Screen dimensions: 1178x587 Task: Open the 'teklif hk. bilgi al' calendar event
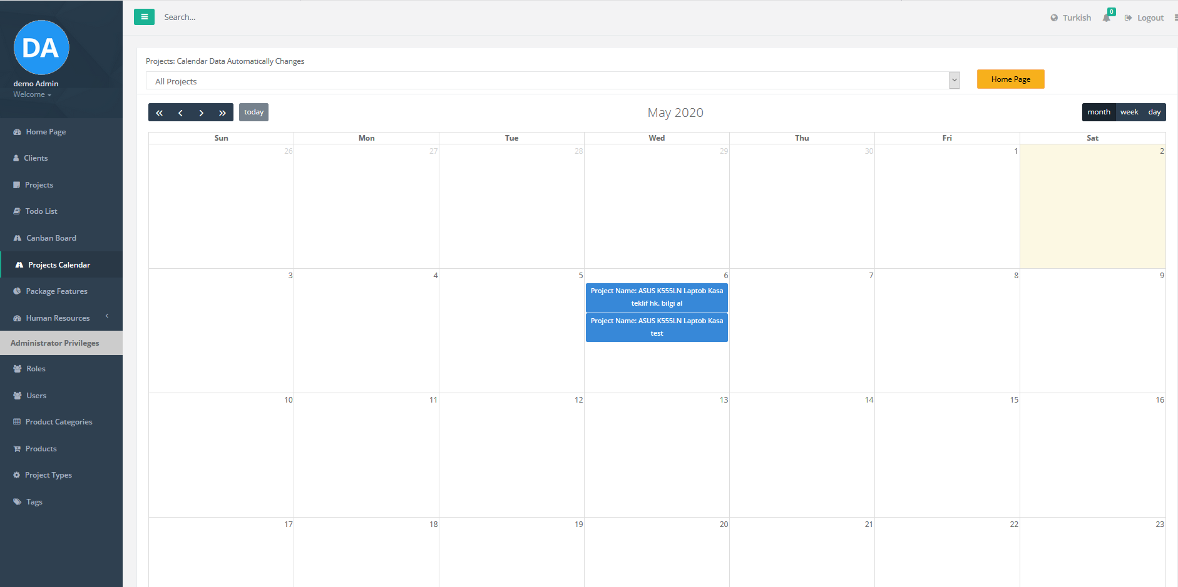[x=657, y=298]
